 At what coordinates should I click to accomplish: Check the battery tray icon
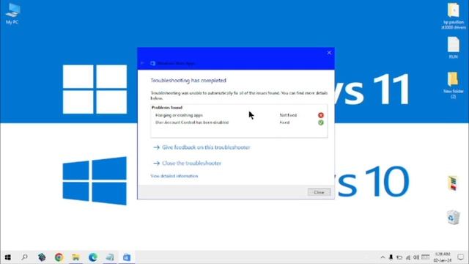(399, 257)
